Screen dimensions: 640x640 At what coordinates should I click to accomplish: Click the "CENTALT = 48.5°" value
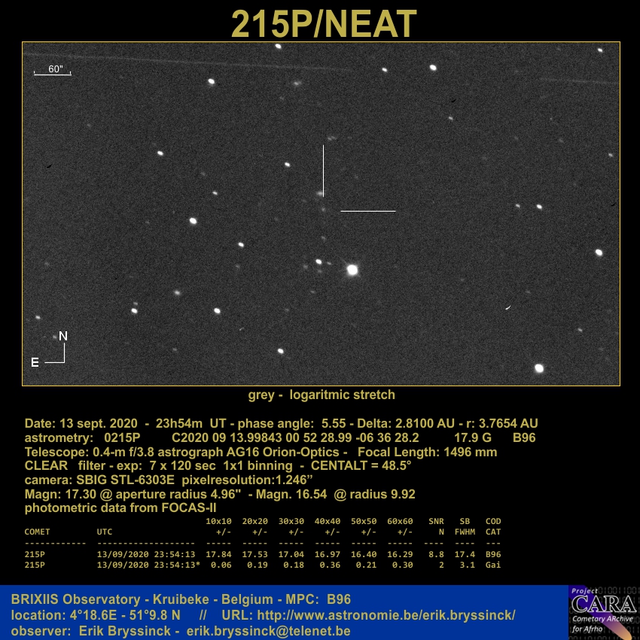(x=361, y=466)
